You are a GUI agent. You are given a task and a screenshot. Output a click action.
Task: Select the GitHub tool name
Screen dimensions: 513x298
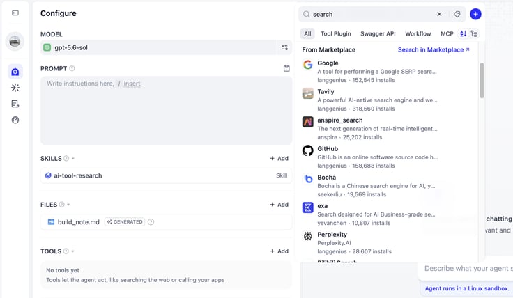point(328,149)
